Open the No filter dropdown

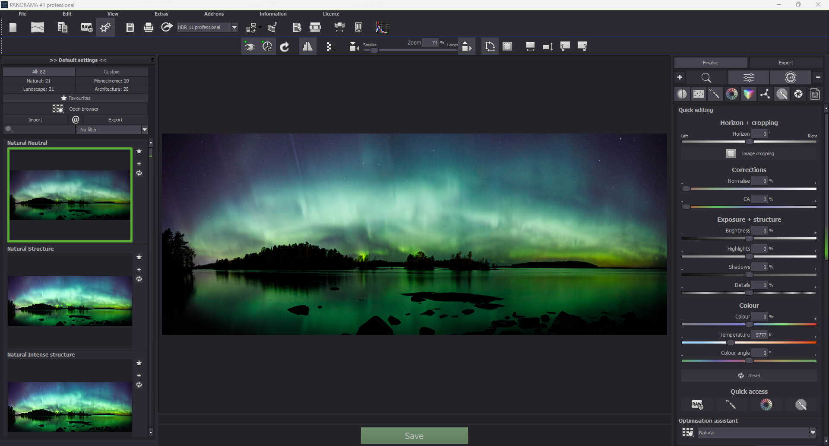pos(145,130)
